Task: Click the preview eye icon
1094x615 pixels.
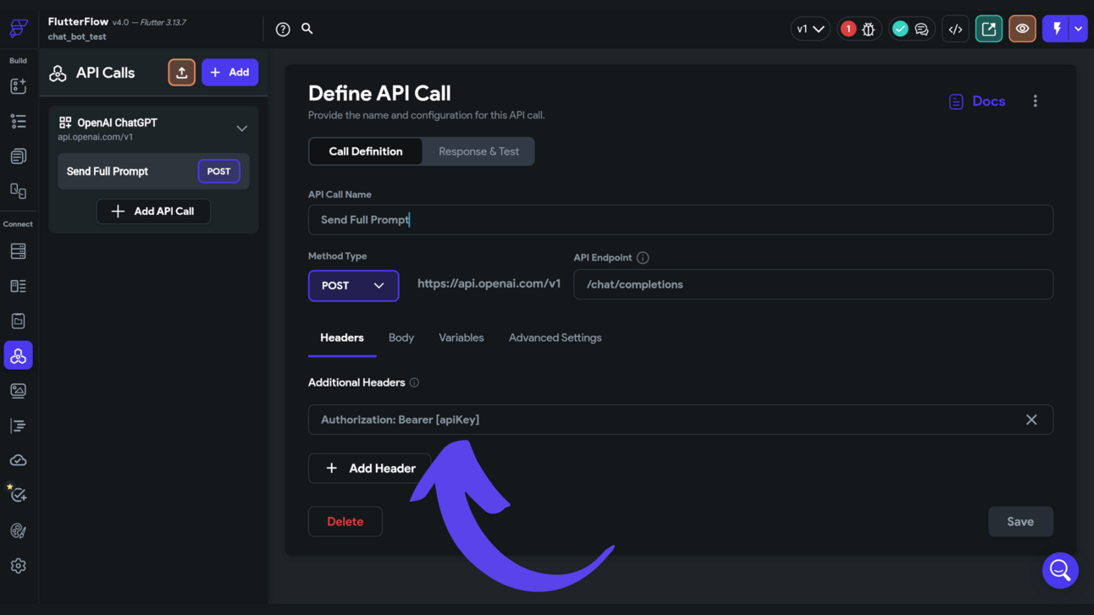Action: tap(1022, 29)
